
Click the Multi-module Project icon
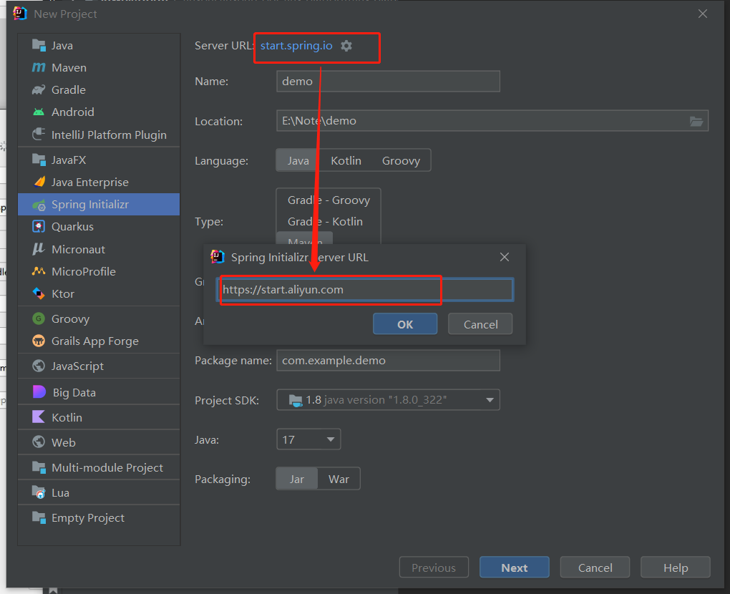39,467
